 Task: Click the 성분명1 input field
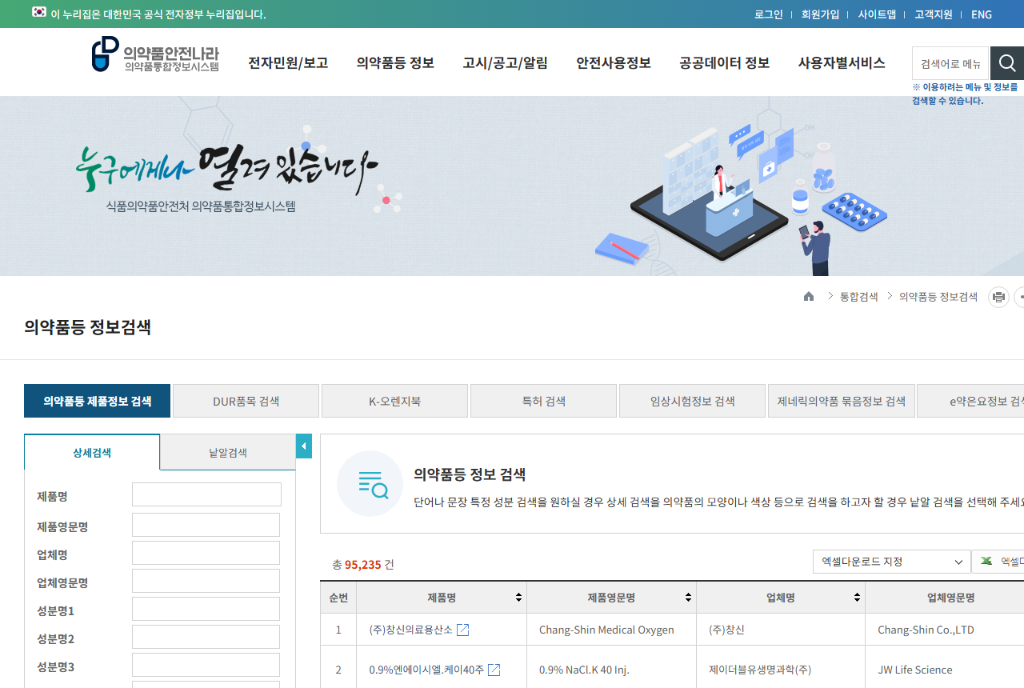(x=206, y=609)
